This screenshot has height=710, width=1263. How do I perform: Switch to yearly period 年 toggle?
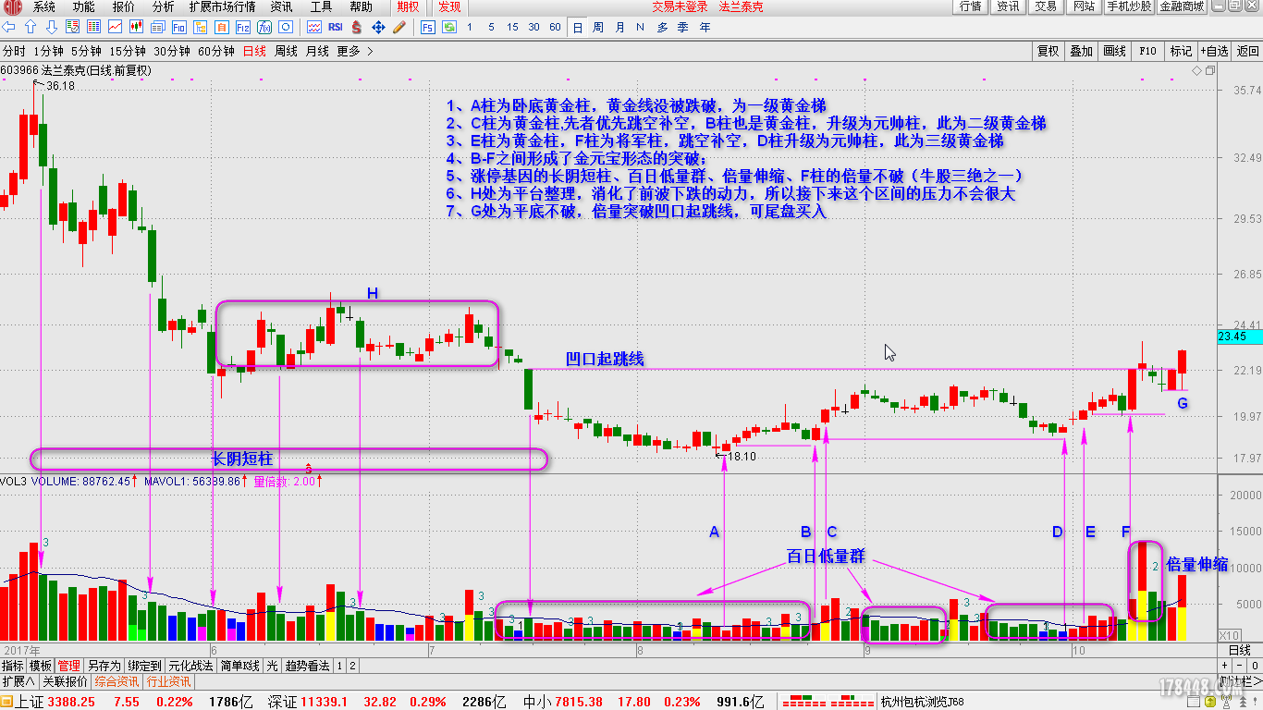(705, 28)
